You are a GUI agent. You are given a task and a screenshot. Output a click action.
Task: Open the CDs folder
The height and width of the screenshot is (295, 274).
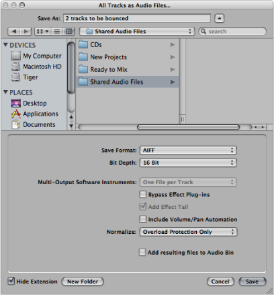coord(127,45)
